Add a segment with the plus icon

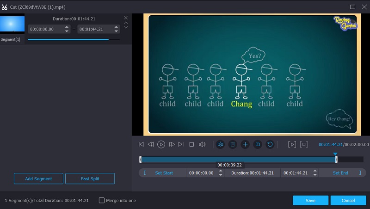(x=245, y=144)
